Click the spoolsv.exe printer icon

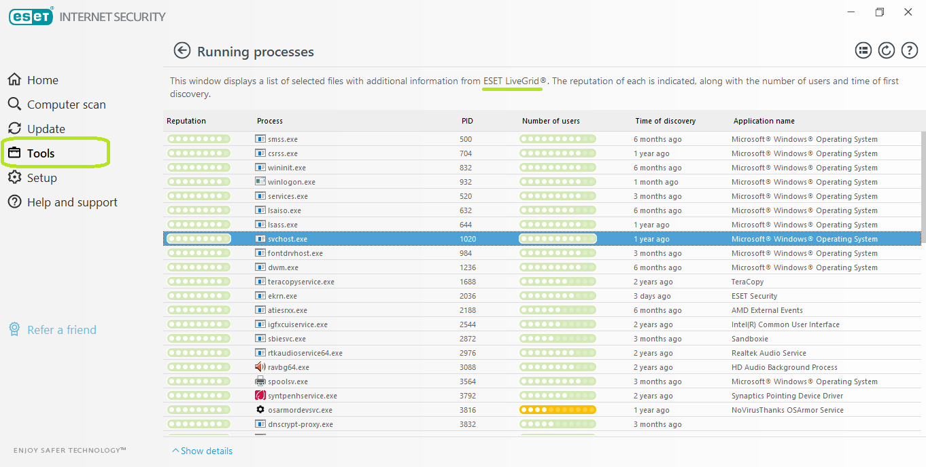[260, 381]
